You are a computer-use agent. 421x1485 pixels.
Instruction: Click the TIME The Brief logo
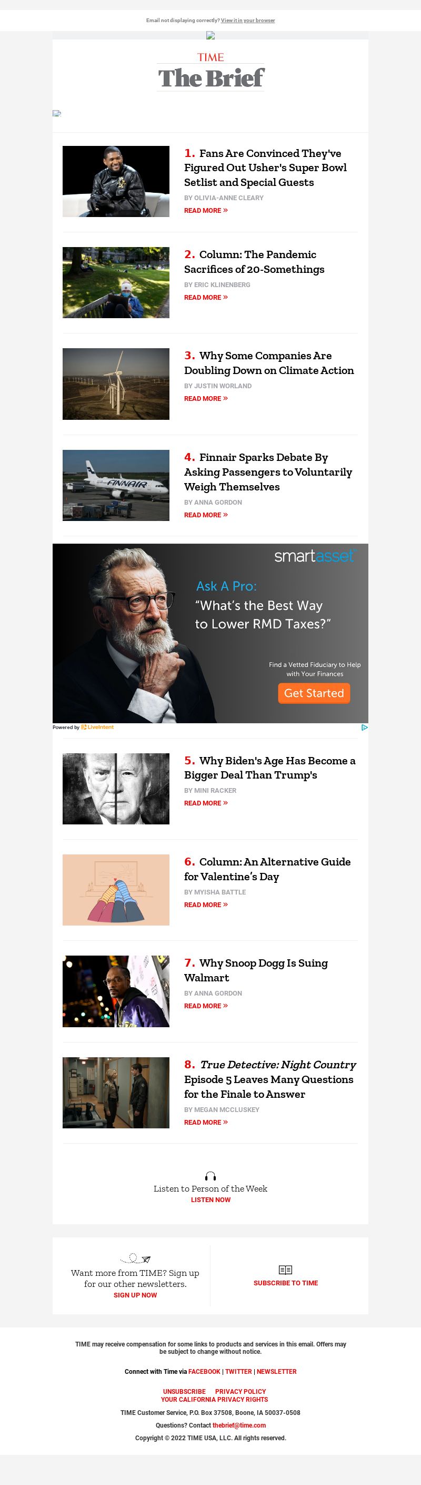click(211, 72)
